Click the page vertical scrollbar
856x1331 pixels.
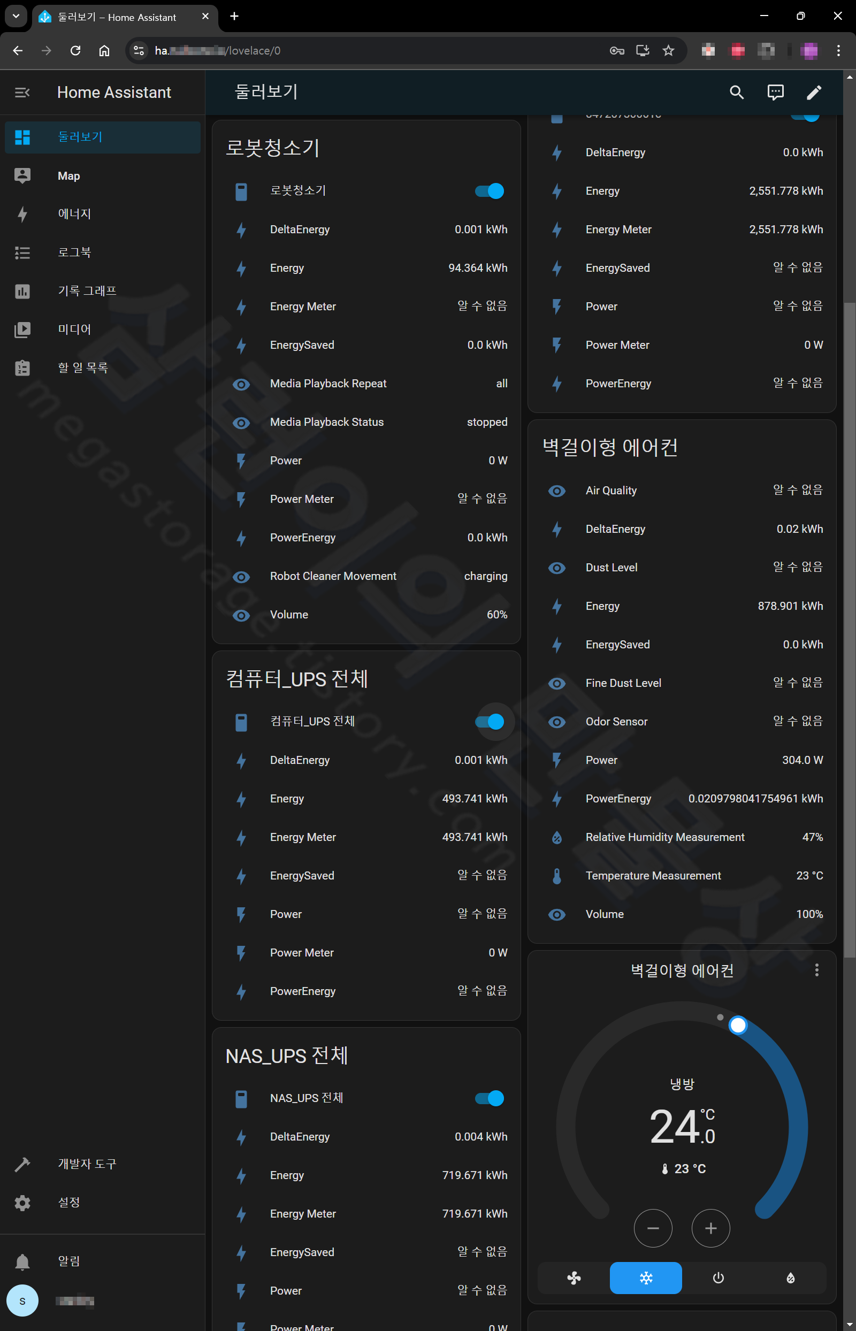coord(850,630)
